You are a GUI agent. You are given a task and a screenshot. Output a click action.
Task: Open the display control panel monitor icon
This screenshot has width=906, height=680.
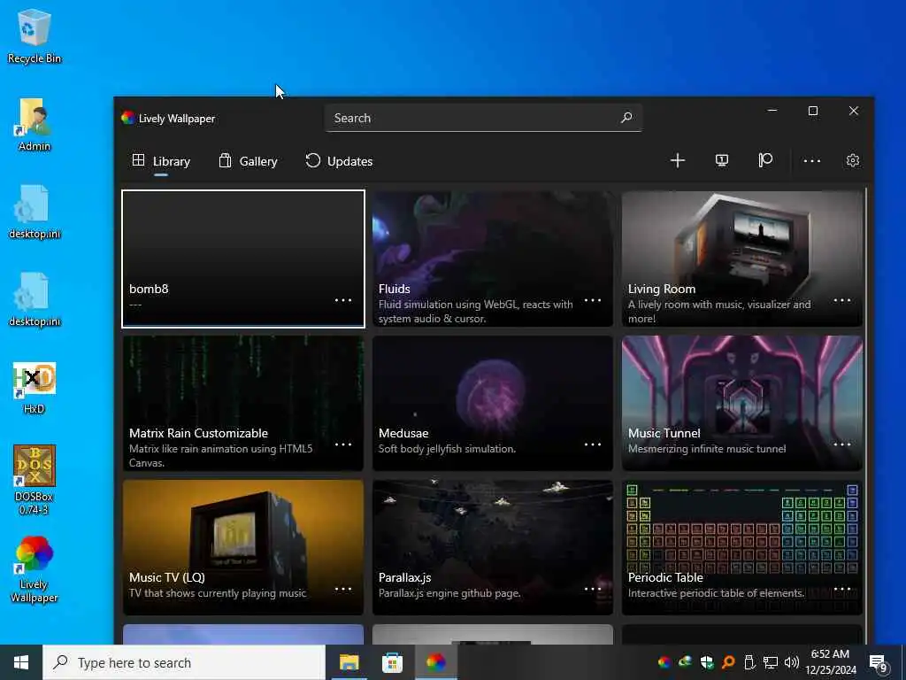point(722,161)
